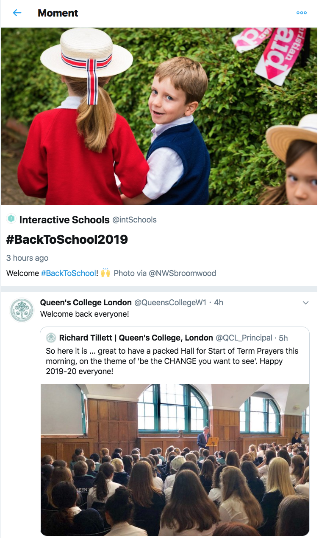Open Queen's College London profile avatar
Screen dimensions: 319x538
[x=22, y=310]
